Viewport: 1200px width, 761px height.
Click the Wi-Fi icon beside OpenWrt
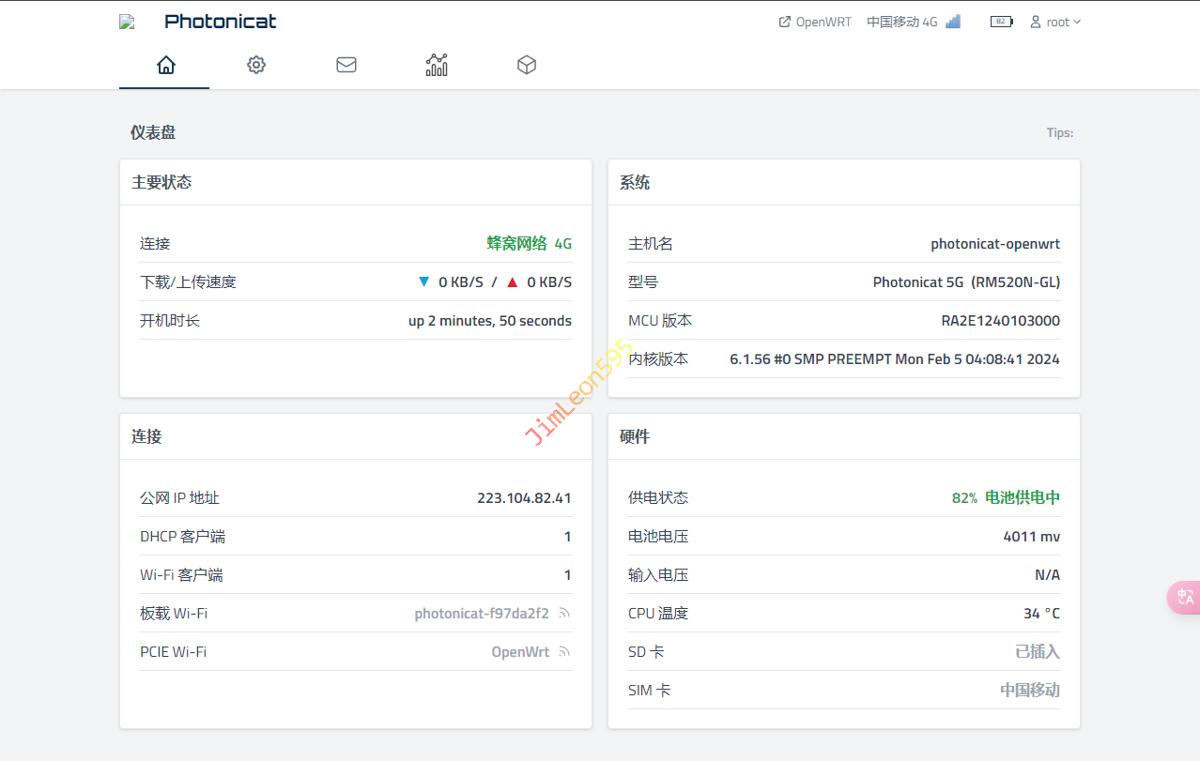coord(564,652)
